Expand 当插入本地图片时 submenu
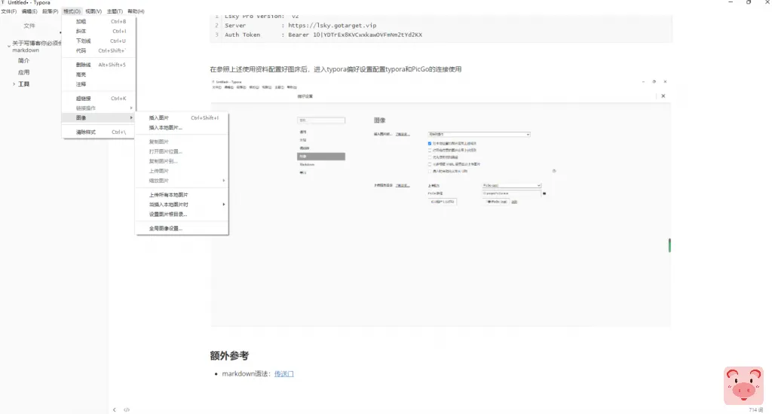Screen dimensions: 772x414 [182, 205]
